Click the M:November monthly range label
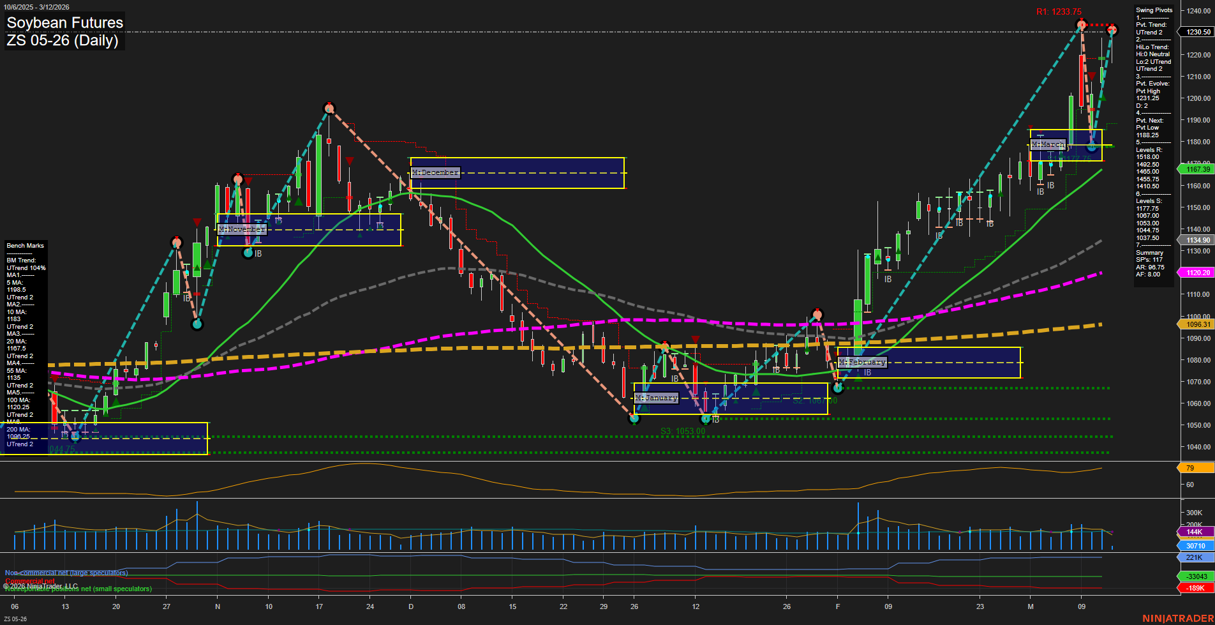1215x625 pixels. [242, 229]
